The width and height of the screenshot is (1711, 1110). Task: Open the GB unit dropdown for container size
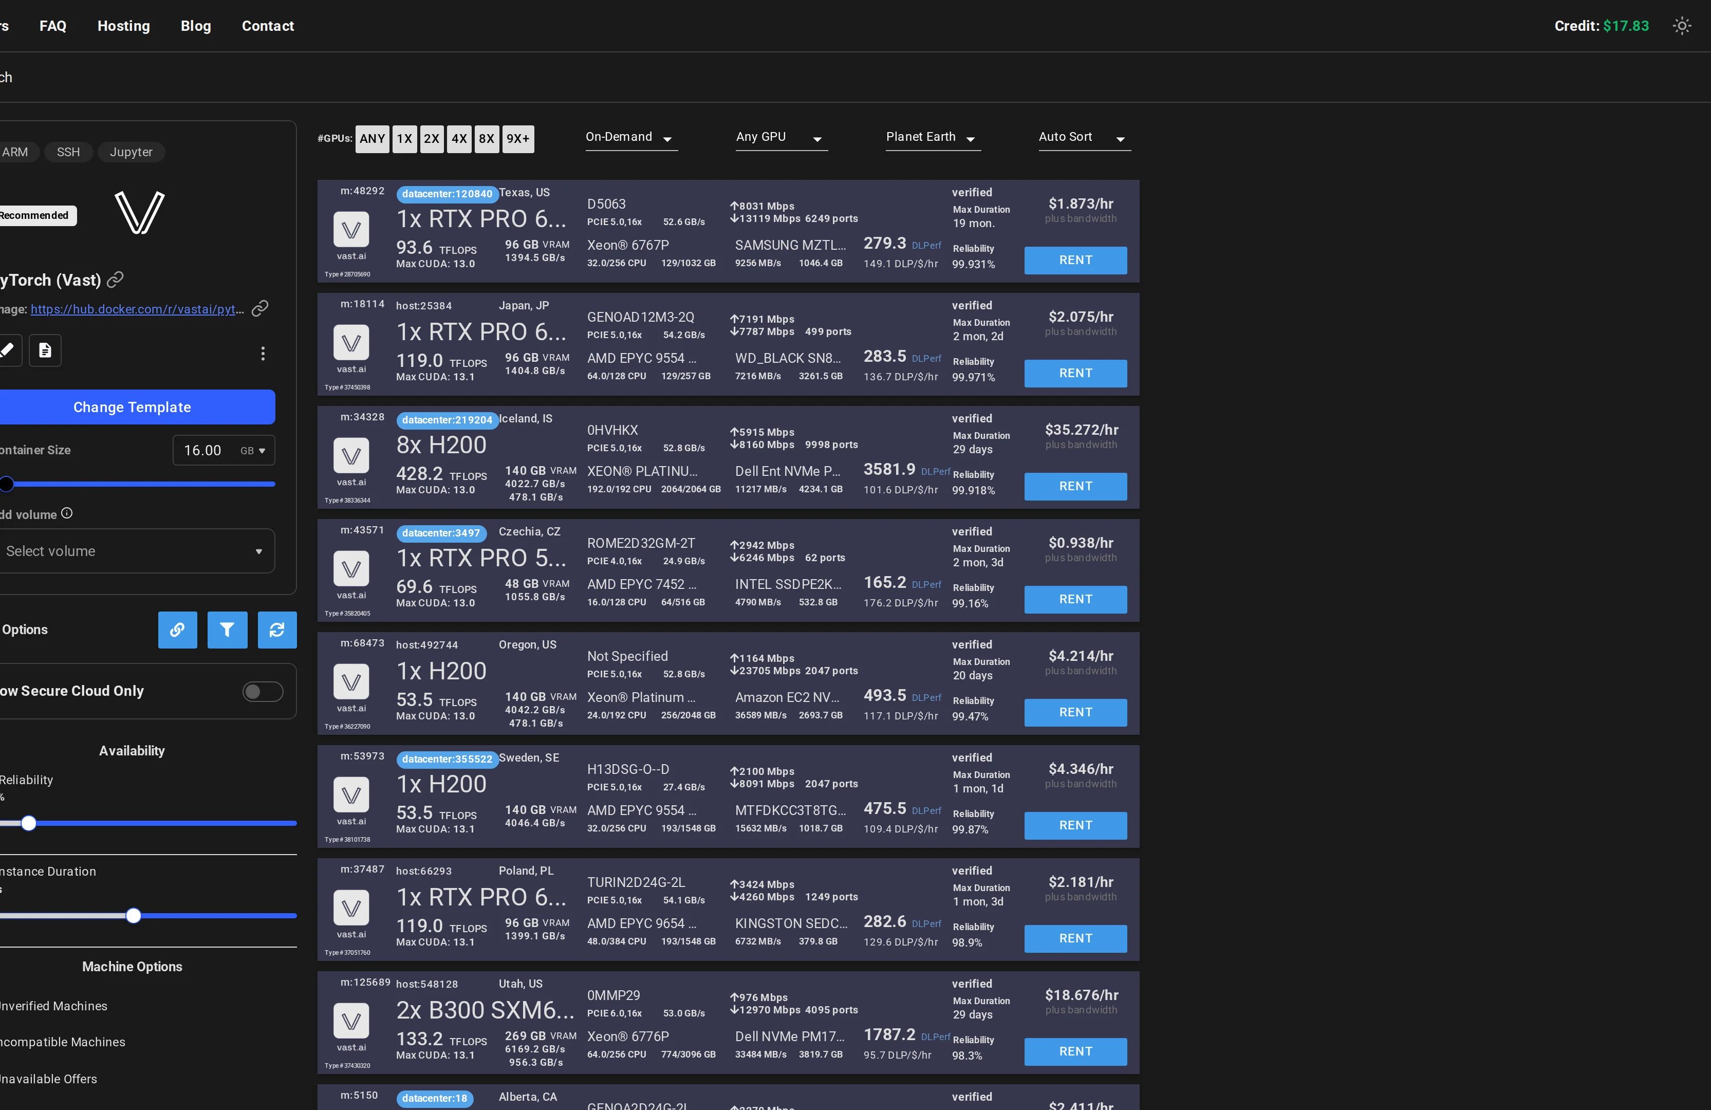(253, 451)
